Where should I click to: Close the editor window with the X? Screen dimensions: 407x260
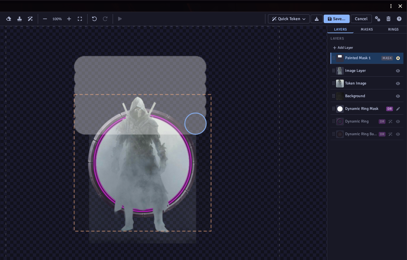(x=400, y=6)
